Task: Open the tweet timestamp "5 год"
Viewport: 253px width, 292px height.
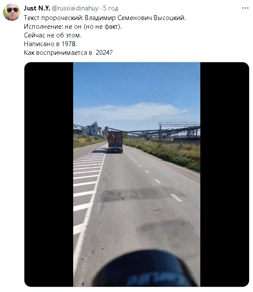Action: click(x=111, y=8)
